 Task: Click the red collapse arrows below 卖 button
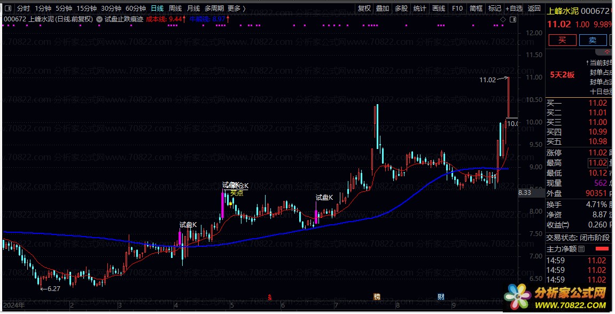point(607,51)
